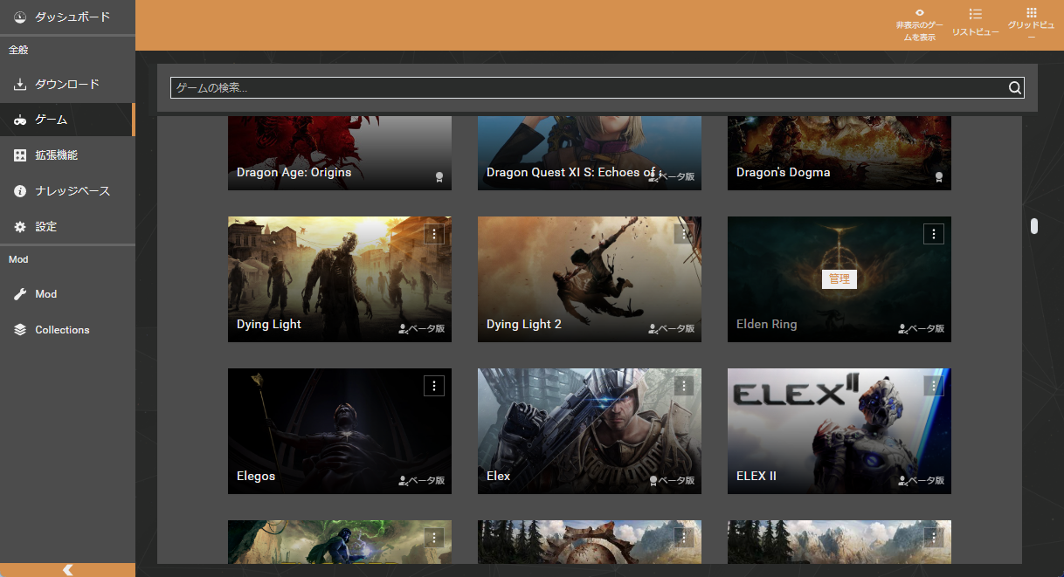
Task: Collapse the sidebar with the arrow chevron
Action: 68,569
